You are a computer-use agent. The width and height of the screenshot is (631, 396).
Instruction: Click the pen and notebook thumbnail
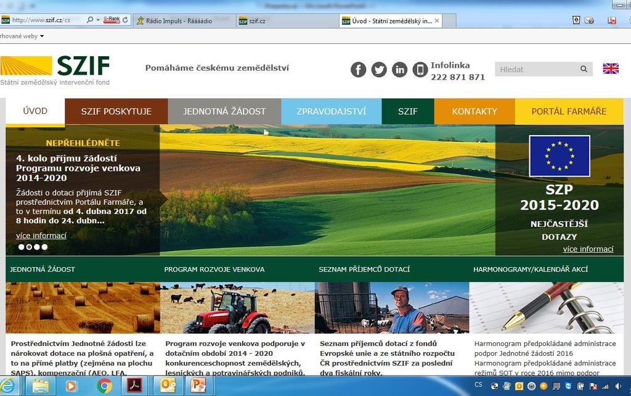click(547, 308)
